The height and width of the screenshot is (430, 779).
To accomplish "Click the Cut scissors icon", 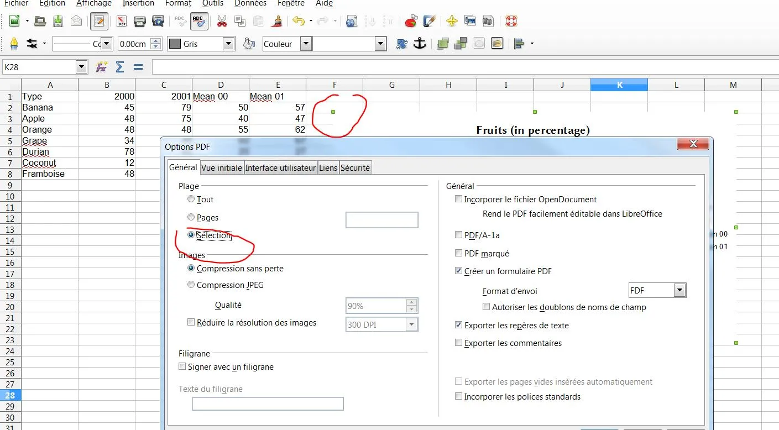I will [222, 22].
